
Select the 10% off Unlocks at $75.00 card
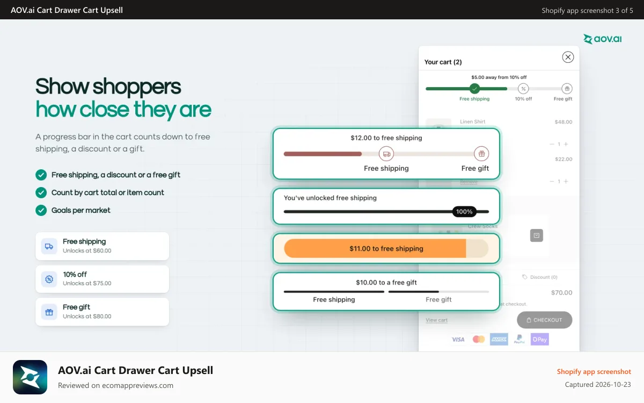(102, 279)
